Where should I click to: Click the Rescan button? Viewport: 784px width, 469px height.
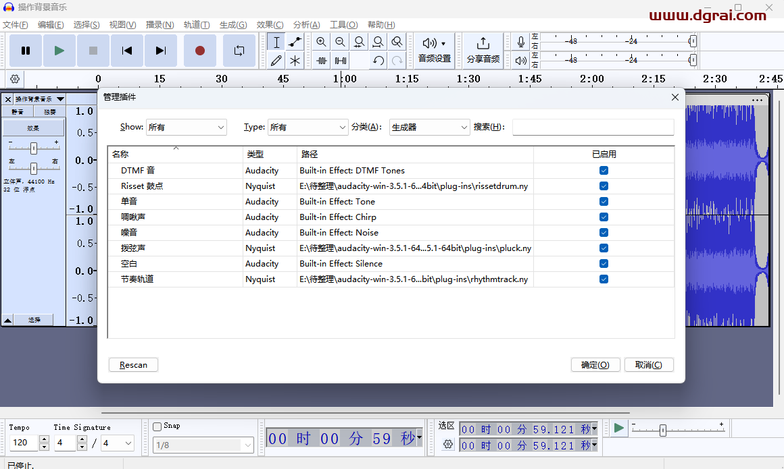pos(134,365)
